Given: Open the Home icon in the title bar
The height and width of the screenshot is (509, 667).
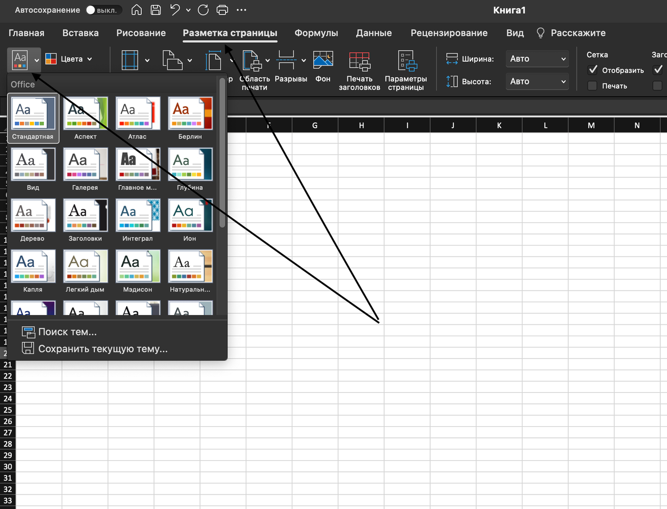Looking at the screenshot, I should (137, 10).
